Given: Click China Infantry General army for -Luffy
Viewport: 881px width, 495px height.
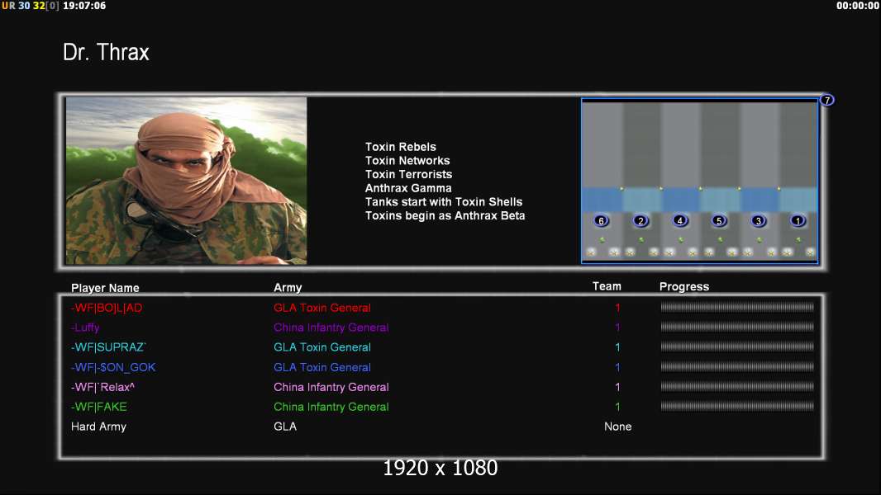Looking at the screenshot, I should click(x=331, y=328).
